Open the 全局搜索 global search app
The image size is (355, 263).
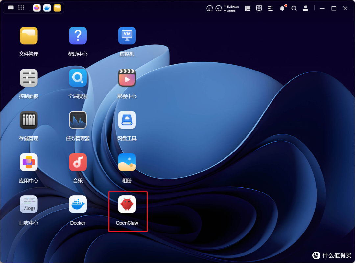pos(78,78)
